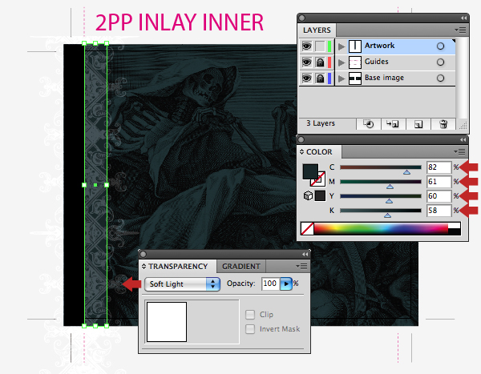This screenshot has height=374, width=481.
Task: Close the Layers panel with its round button
Action: pos(301,18)
